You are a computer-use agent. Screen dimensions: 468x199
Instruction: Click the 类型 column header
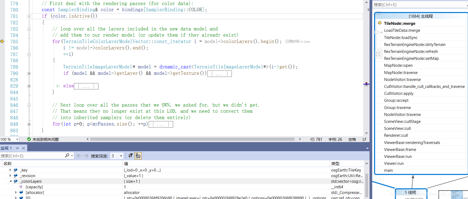[x=347, y=163]
